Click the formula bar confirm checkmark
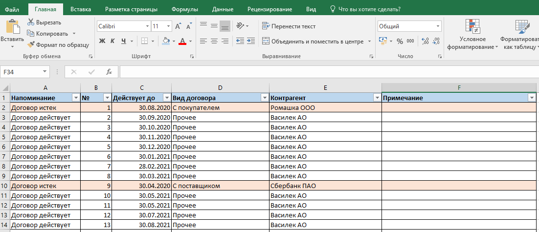 [x=91, y=72]
